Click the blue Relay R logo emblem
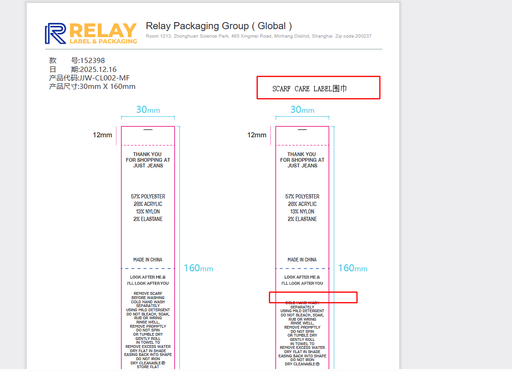The width and height of the screenshot is (512, 371). click(55, 34)
